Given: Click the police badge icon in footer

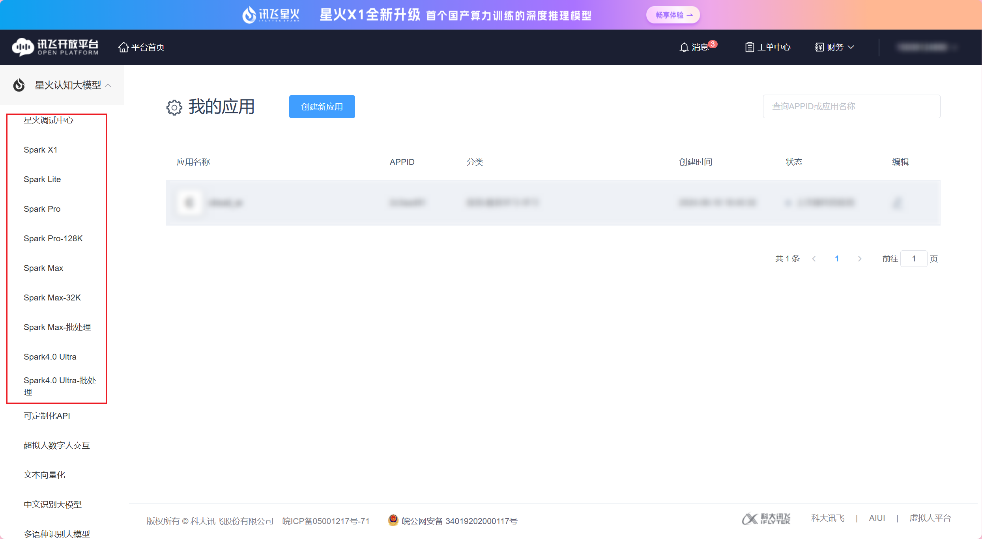Looking at the screenshot, I should [393, 520].
